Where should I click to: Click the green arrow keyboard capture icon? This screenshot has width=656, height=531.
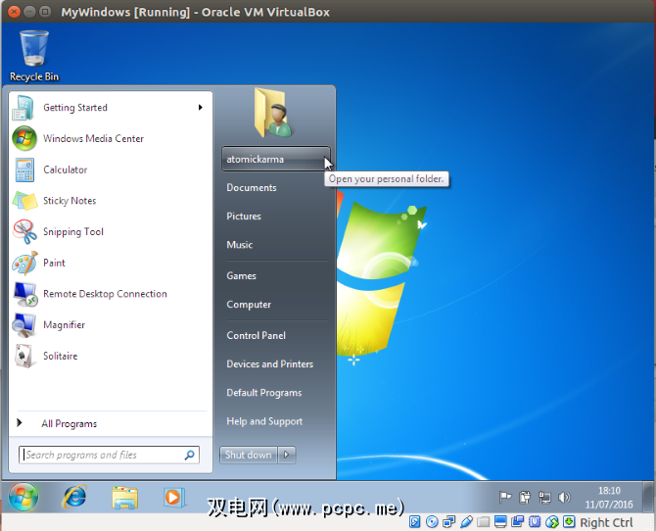[569, 522]
